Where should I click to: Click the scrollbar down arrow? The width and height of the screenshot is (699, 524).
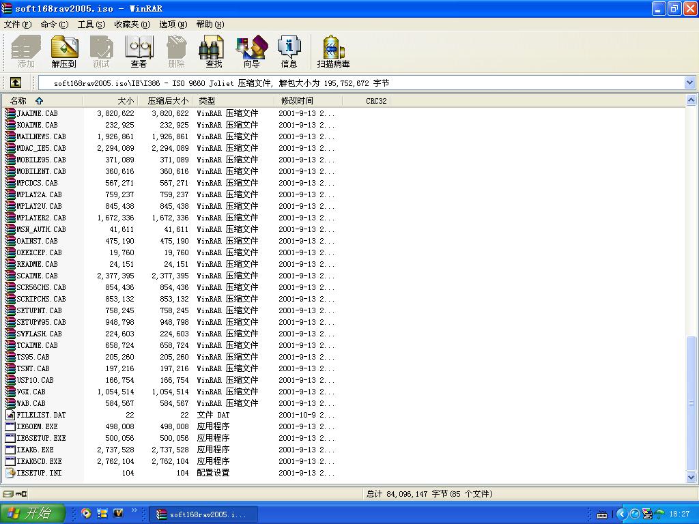691,477
